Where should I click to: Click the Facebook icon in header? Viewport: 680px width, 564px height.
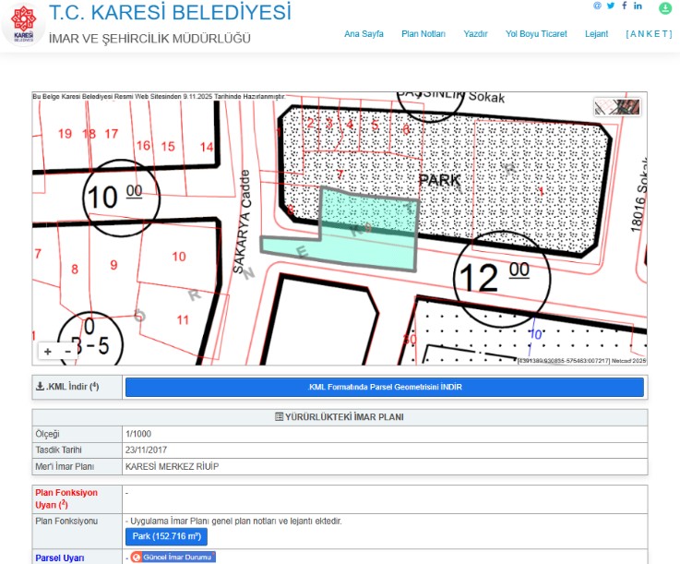coord(624,6)
